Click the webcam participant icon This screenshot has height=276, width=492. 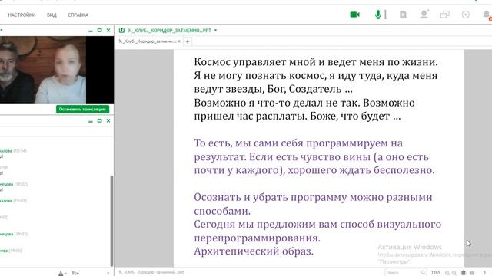pos(424,15)
